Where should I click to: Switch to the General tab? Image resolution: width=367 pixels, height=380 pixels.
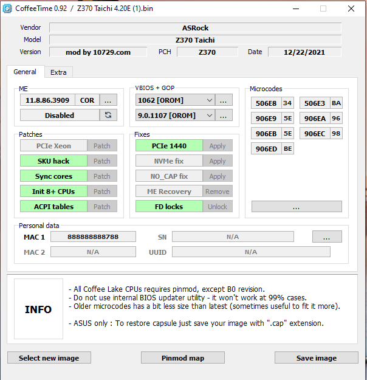point(25,72)
